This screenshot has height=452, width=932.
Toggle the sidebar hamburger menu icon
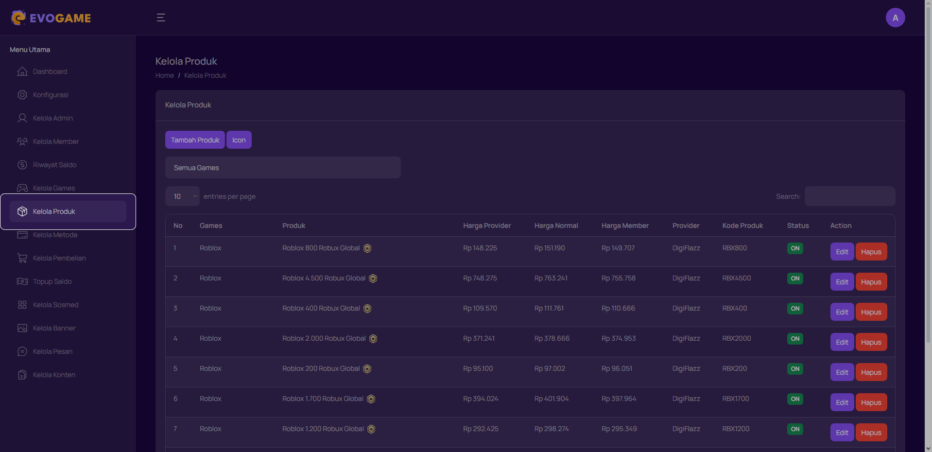tap(161, 17)
